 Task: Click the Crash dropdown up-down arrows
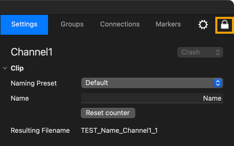click(218, 52)
